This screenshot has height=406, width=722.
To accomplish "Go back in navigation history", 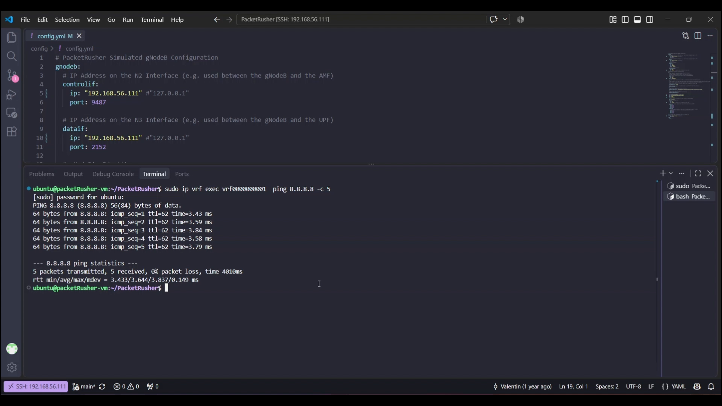I will (217, 20).
